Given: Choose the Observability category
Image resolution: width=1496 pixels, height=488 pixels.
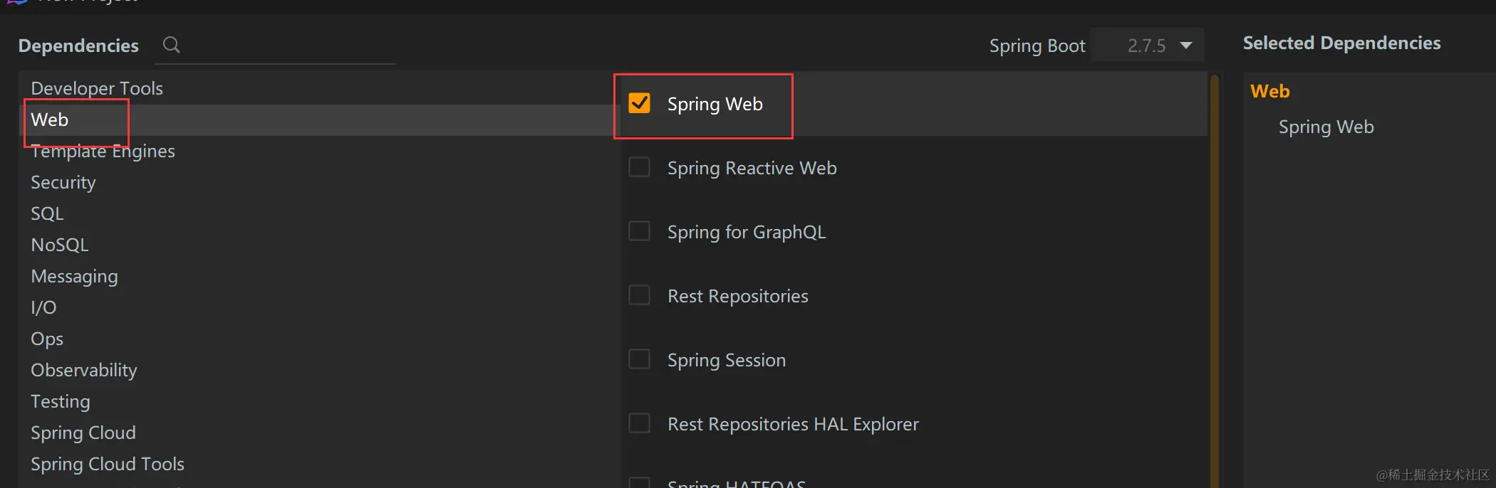Looking at the screenshot, I should coord(83,370).
